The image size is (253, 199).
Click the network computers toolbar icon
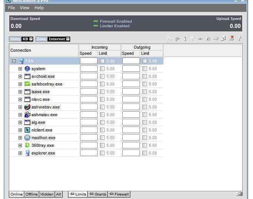(x=223, y=38)
